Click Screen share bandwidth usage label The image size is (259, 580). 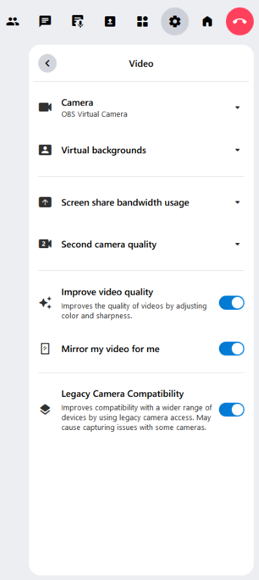click(x=125, y=203)
